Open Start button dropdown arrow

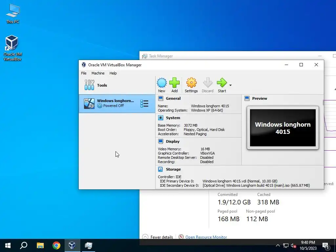(x=230, y=85)
